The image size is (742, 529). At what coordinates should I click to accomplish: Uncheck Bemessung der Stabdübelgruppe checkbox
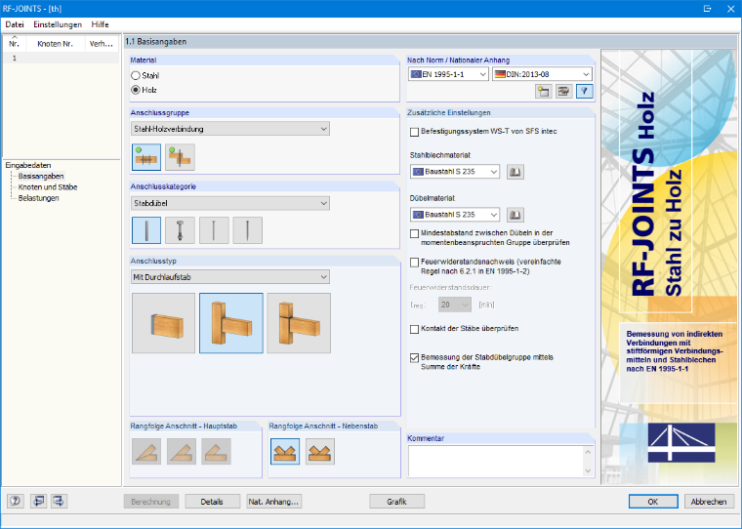tap(415, 358)
